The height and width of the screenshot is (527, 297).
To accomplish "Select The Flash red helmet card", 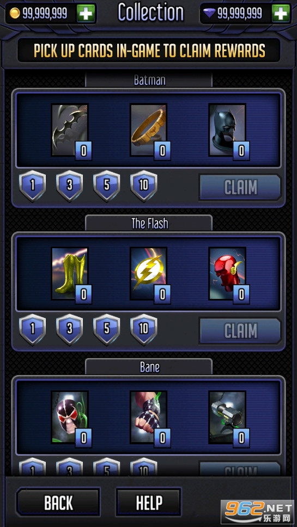I will (227, 274).
